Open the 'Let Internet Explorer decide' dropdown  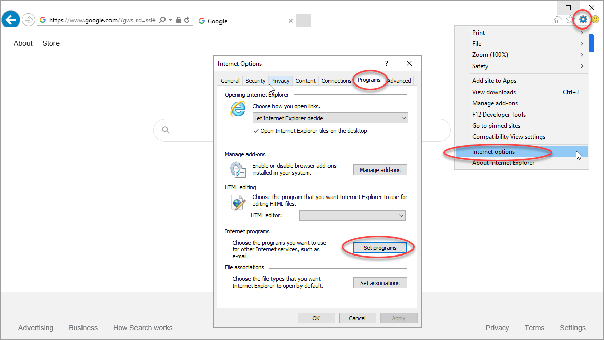[x=330, y=118]
